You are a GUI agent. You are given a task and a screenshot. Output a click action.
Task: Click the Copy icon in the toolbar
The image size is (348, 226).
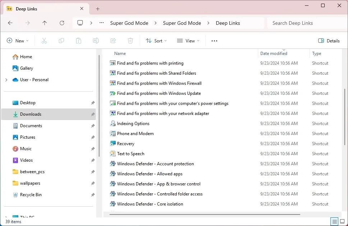click(61, 41)
